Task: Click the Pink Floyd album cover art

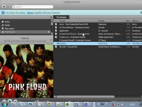Action: (x=27, y=71)
